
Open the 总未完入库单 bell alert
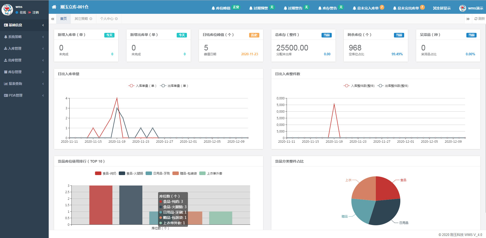(x=365, y=8)
